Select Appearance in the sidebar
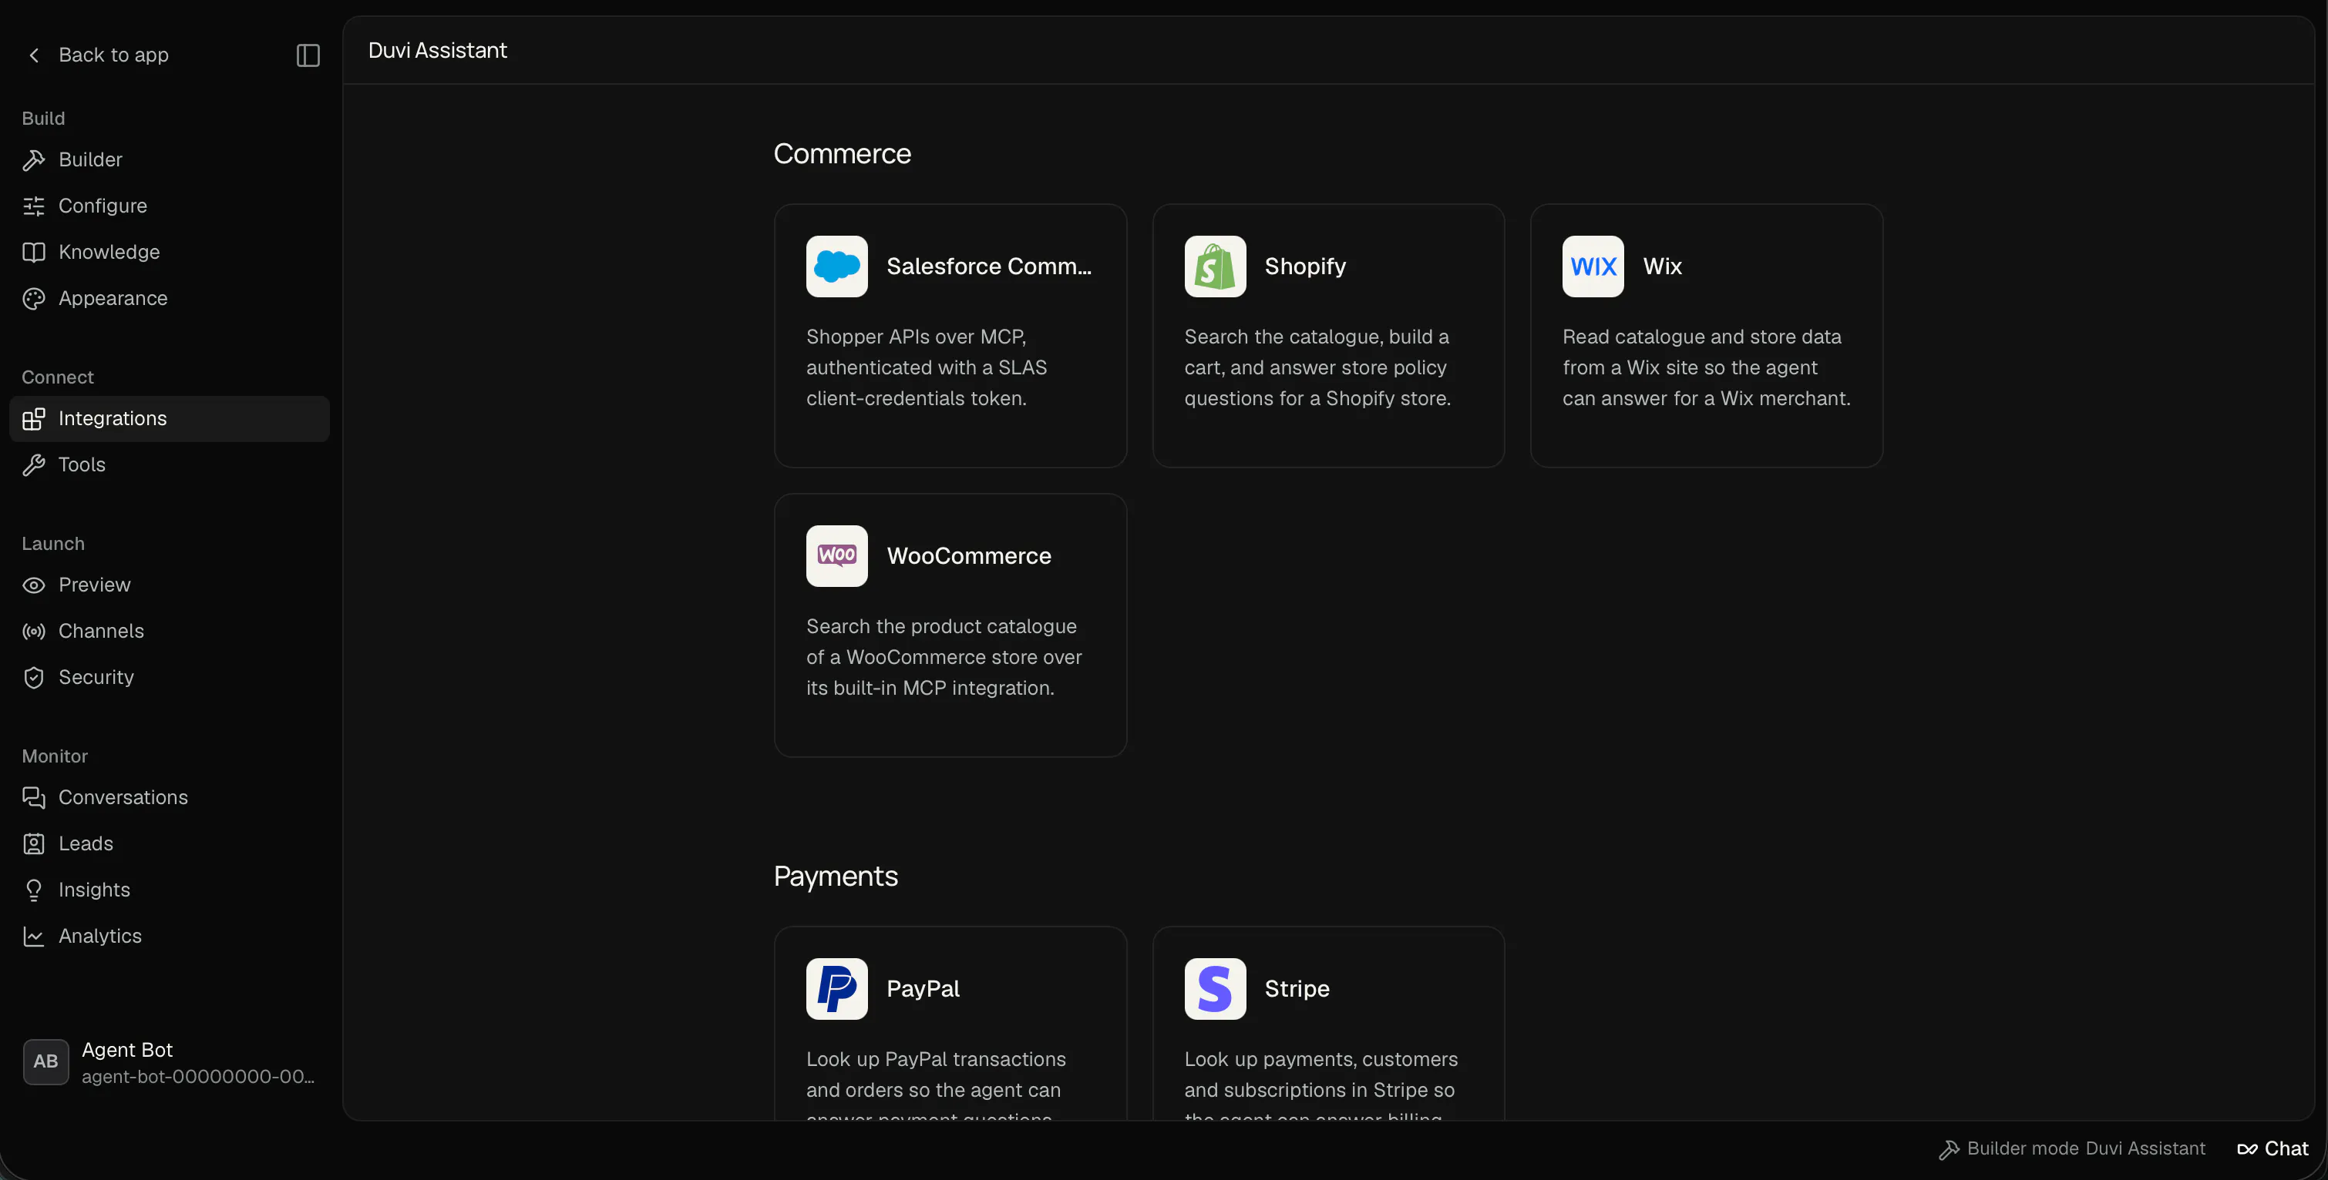The image size is (2328, 1180). click(169, 298)
